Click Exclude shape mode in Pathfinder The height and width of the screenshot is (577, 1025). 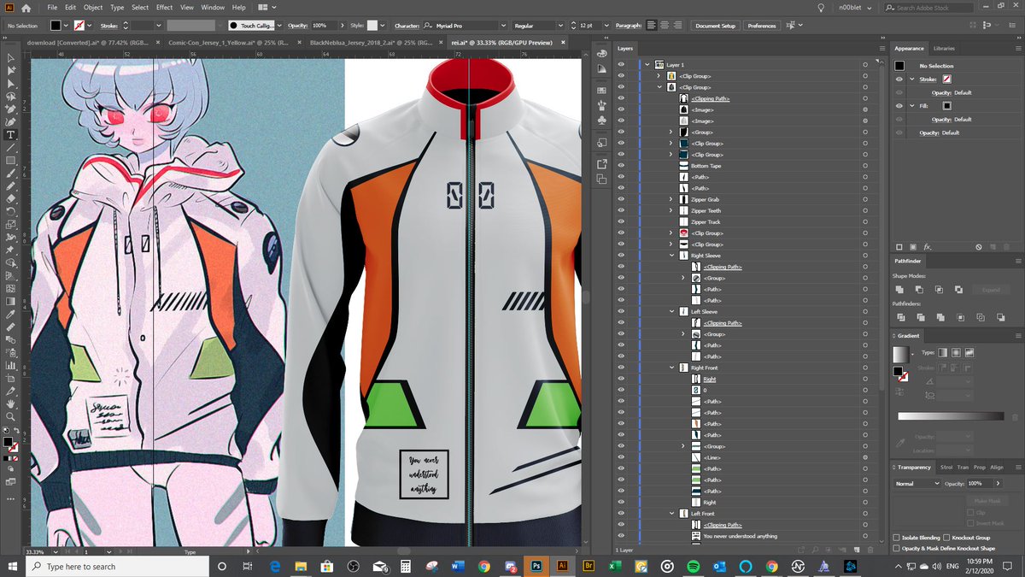click(958, 290)
